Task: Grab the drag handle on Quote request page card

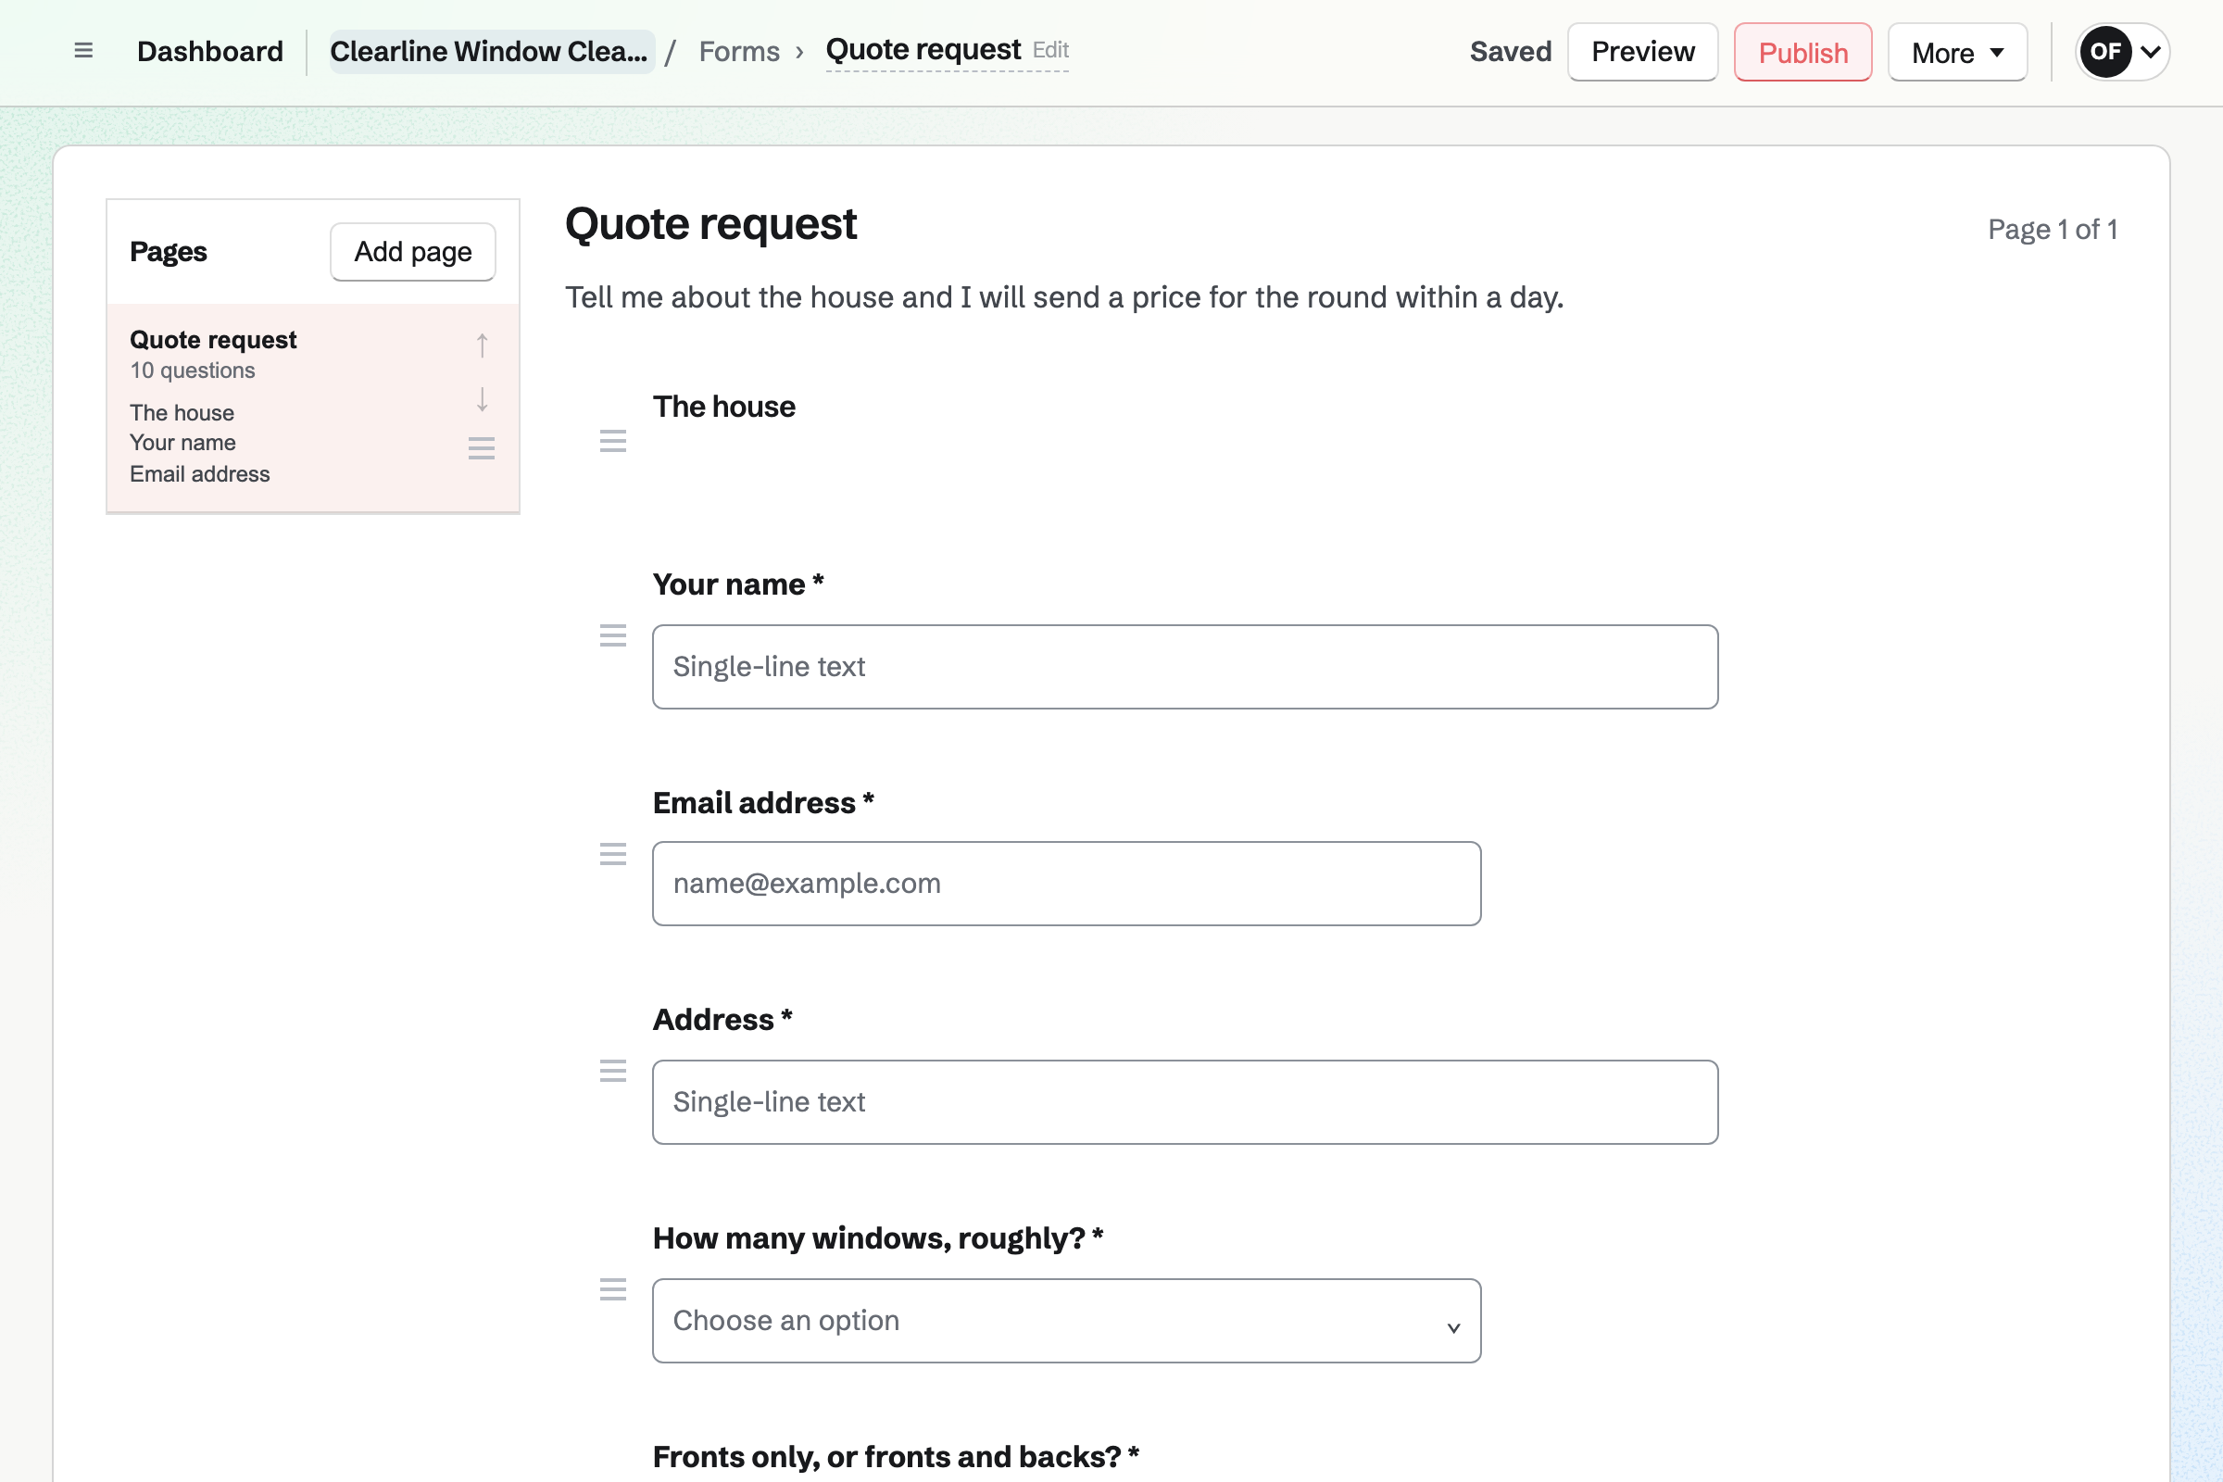Action: click(x=482, y=448)
